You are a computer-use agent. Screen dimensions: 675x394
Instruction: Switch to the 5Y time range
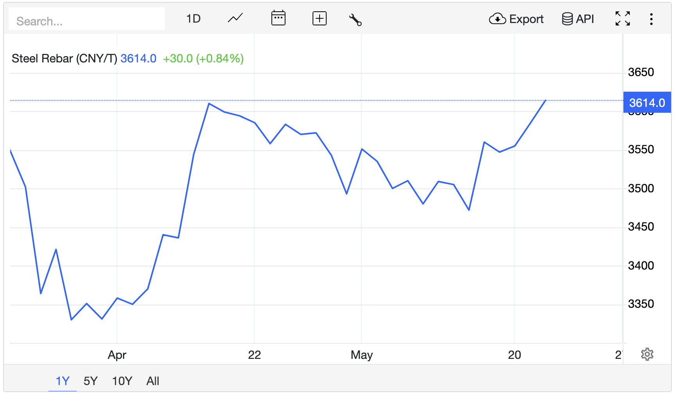pos(91,381)
